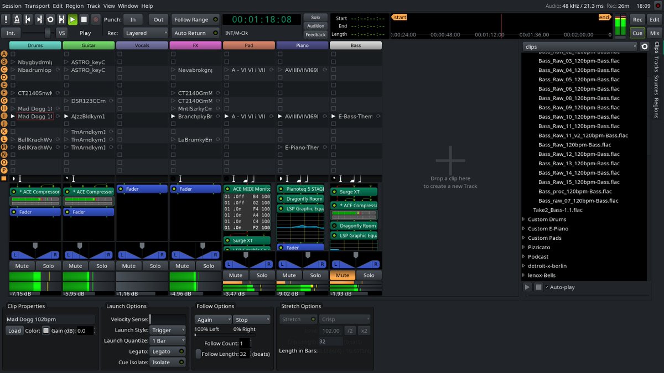
Task: Adjust the internal click level slider
Action: (48, 32)
